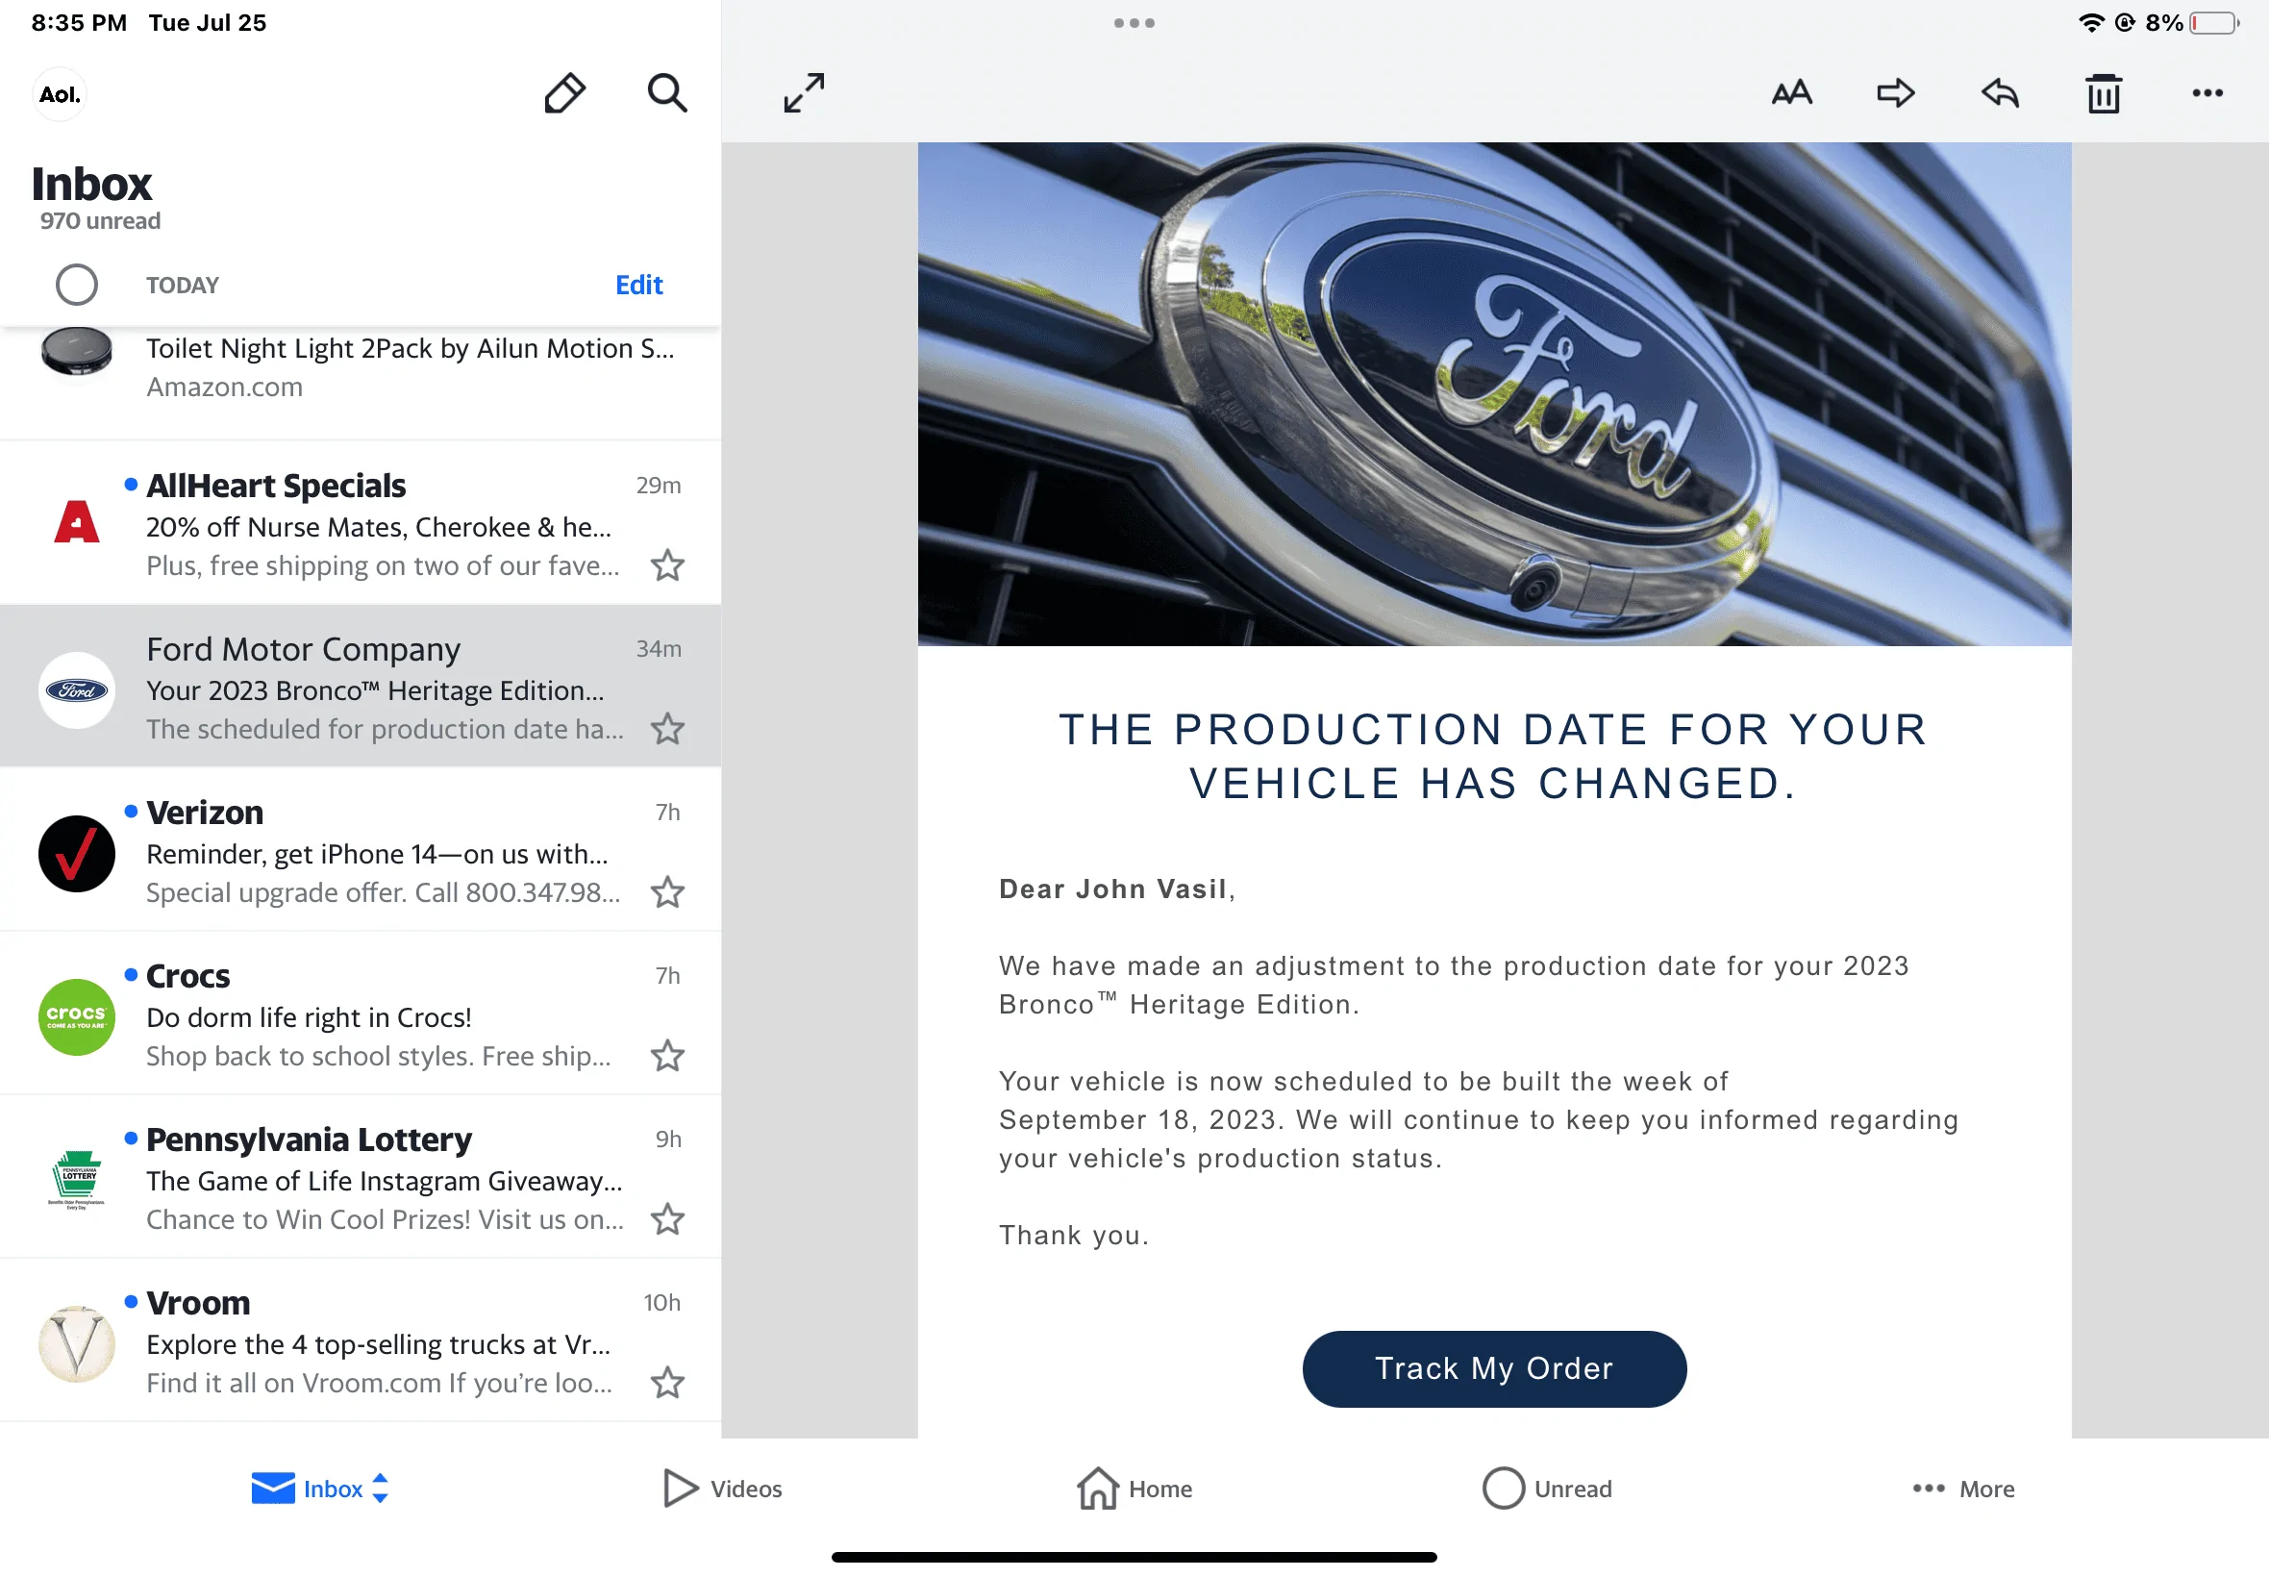
Task: Tap the Pennsylvania Lottery avatar
Action: pyautogui.click(x=77, y=1180)
